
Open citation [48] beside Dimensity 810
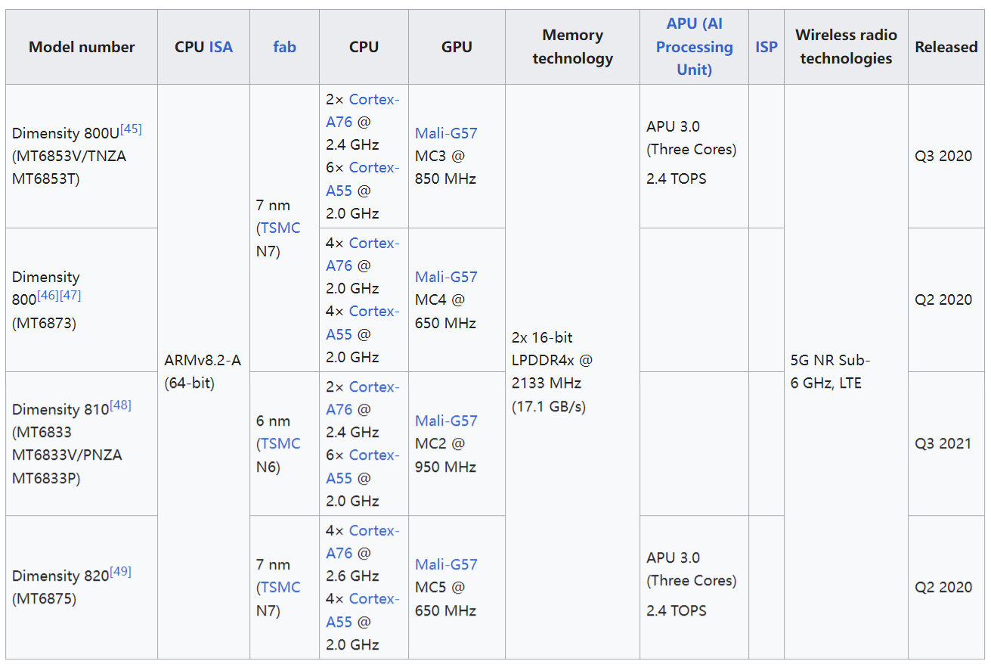[x=120, y=405]
